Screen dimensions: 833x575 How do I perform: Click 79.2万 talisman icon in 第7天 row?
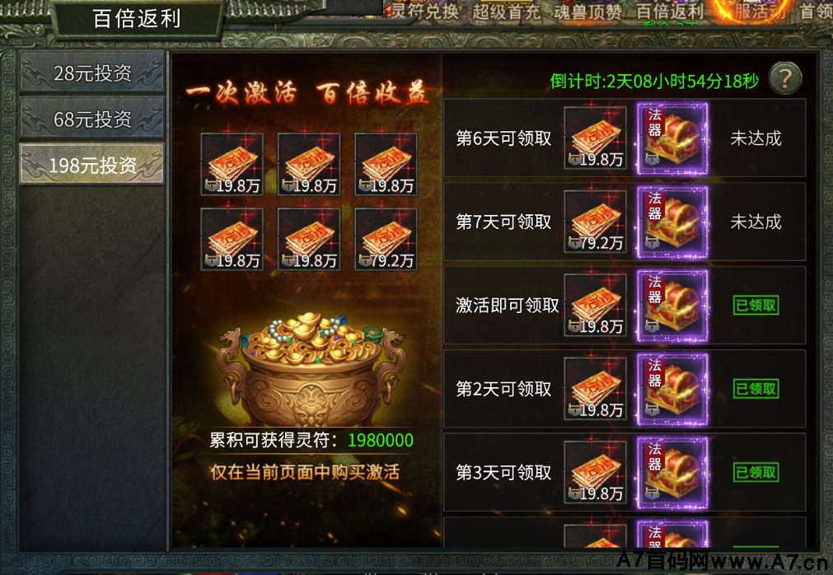tap(596, 222)
